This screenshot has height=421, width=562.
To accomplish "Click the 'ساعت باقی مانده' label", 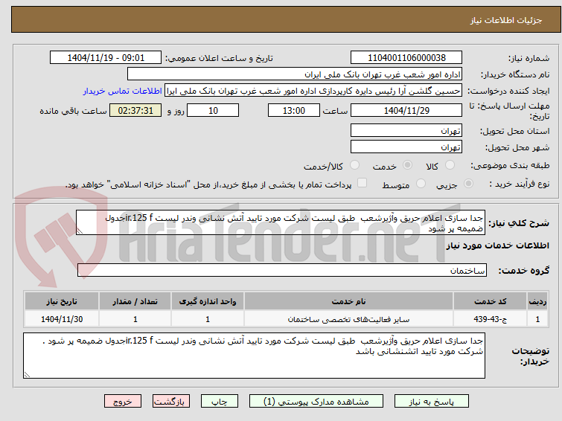I will [x=74, y=111].
